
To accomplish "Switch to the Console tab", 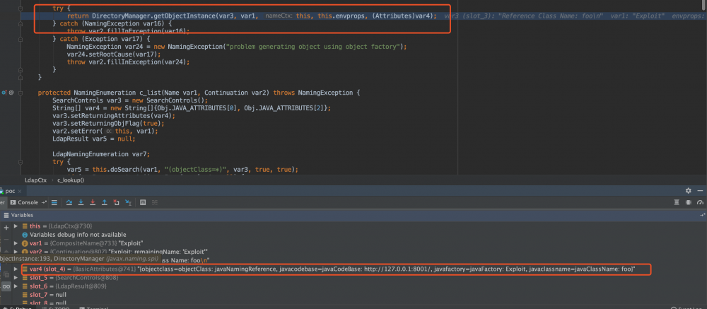I will pos(25,202).
